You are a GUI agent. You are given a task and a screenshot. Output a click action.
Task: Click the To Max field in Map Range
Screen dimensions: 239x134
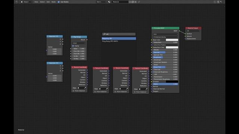(x=79, y=59)
